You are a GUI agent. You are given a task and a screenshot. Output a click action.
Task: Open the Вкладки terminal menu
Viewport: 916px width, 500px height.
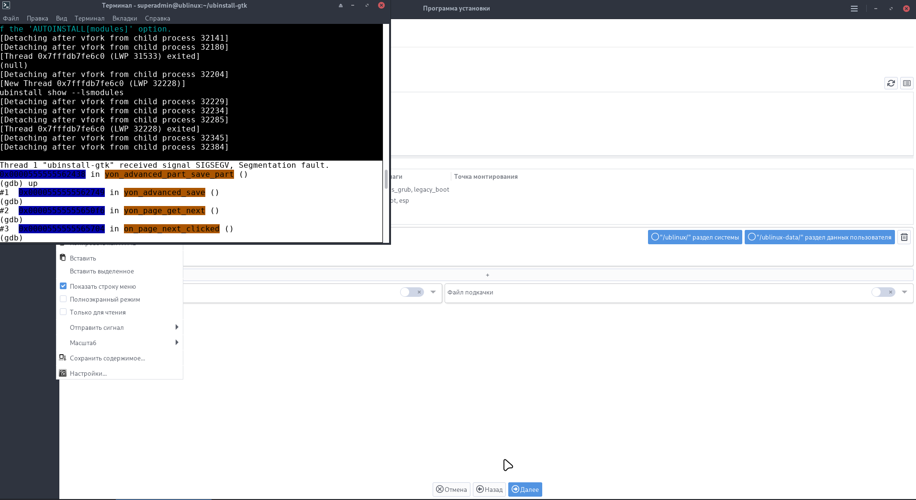point(125,18)
